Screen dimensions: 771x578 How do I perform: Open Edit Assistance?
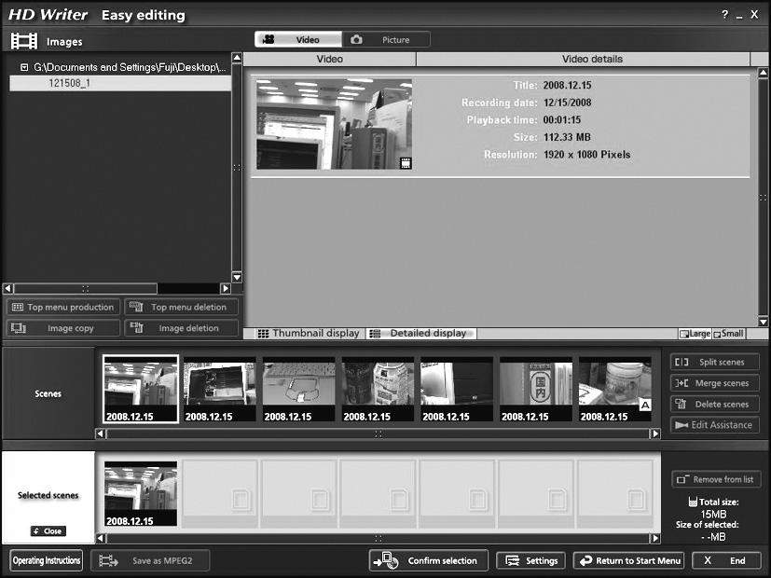[714, 425]
